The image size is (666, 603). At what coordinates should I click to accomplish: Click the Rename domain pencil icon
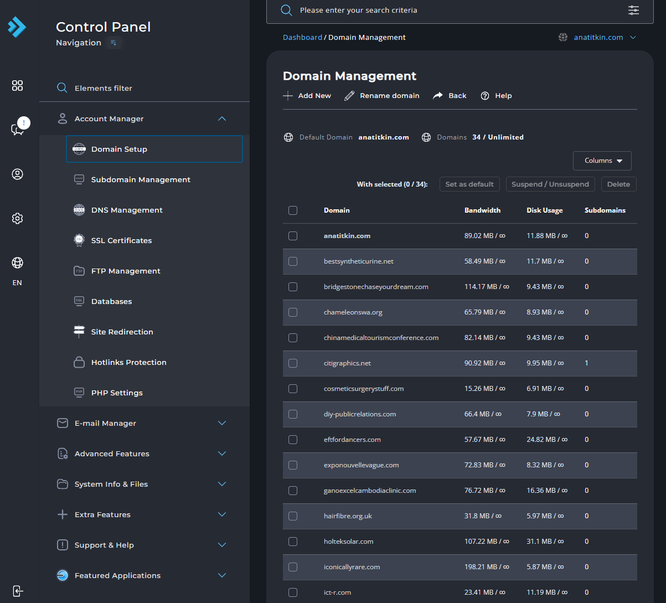click(x=349, y=96)
